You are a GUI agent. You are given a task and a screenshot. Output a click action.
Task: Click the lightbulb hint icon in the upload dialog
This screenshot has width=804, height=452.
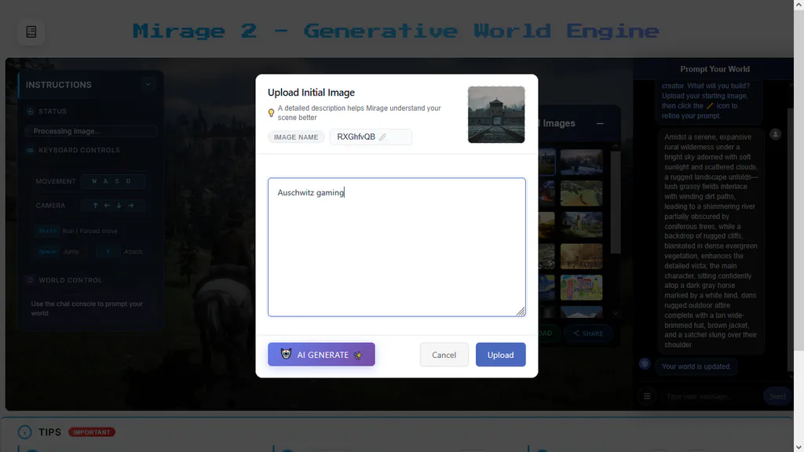pos(271,113)
